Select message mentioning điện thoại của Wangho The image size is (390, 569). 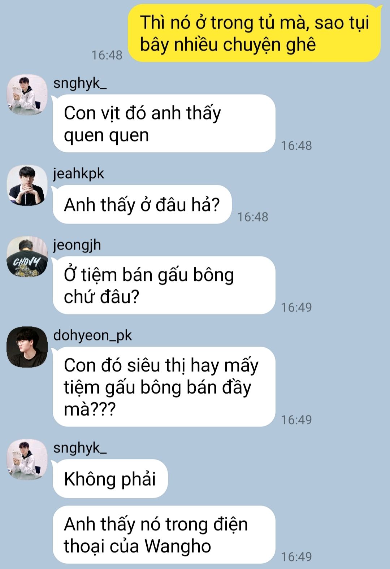(164, 535)
